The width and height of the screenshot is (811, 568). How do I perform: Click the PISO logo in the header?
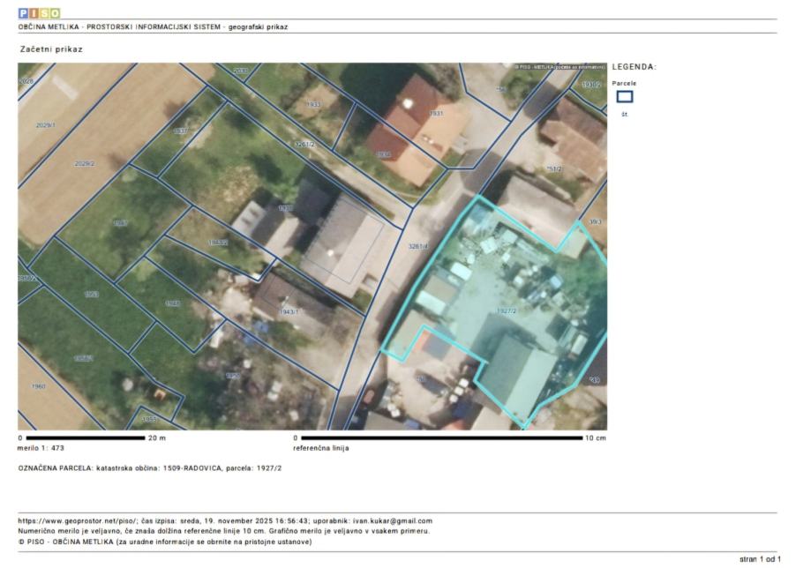click(x=39, y=13)
